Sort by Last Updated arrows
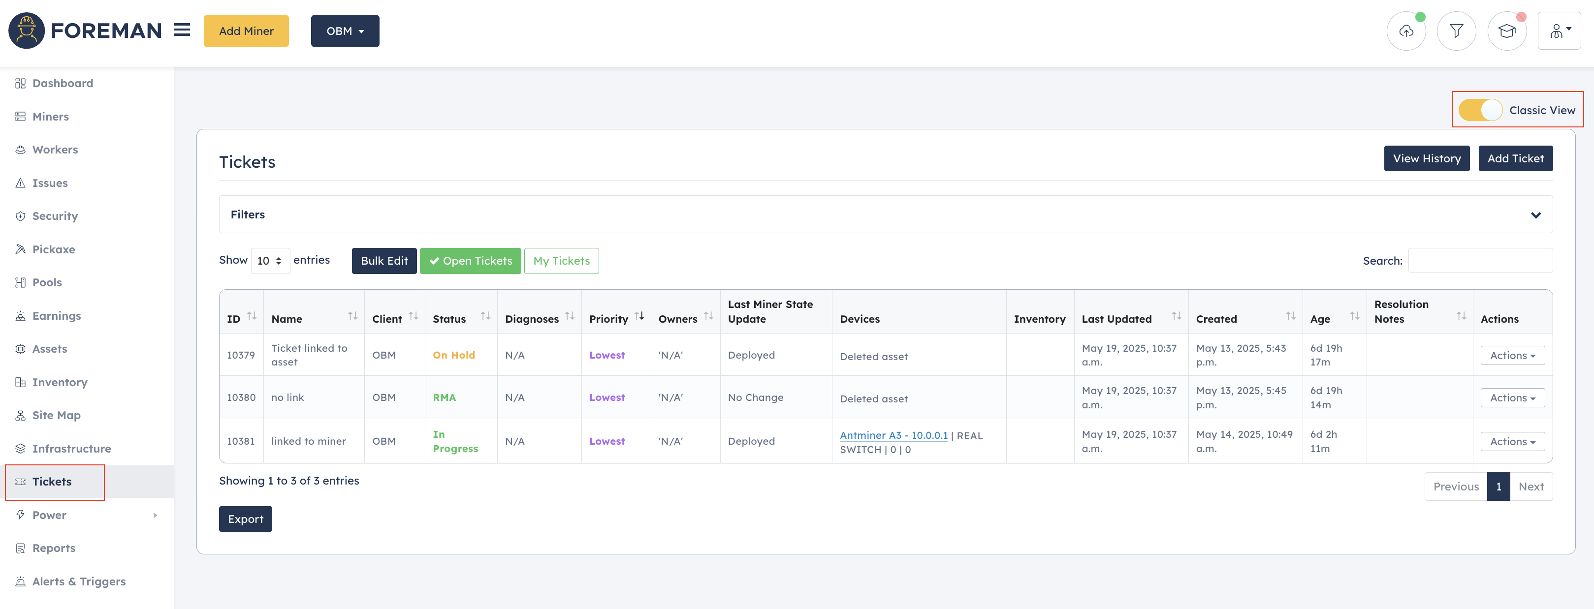This screenshot has width=1594, height=609. (1177, 316)
